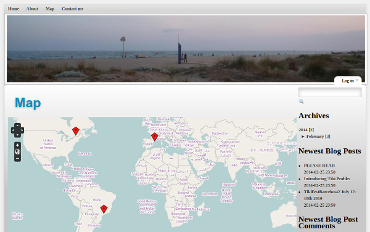This screenshot has width=370, height=232.
Task: Pan the map down with the arrow control
Action: (x=17, y=135)
